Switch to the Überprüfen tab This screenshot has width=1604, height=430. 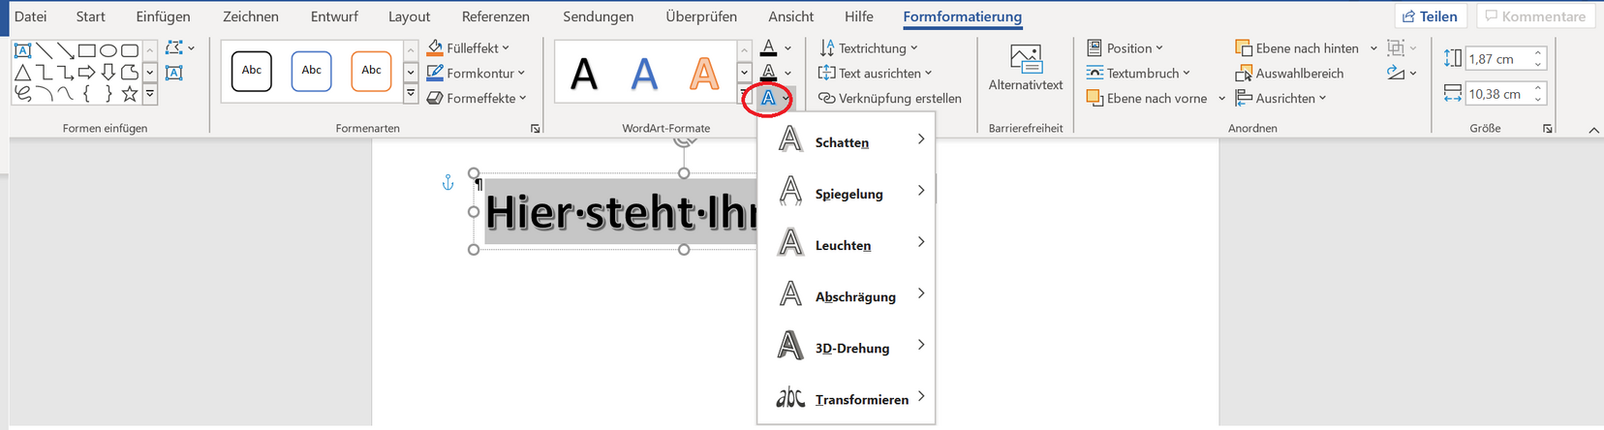coord(701,16)
